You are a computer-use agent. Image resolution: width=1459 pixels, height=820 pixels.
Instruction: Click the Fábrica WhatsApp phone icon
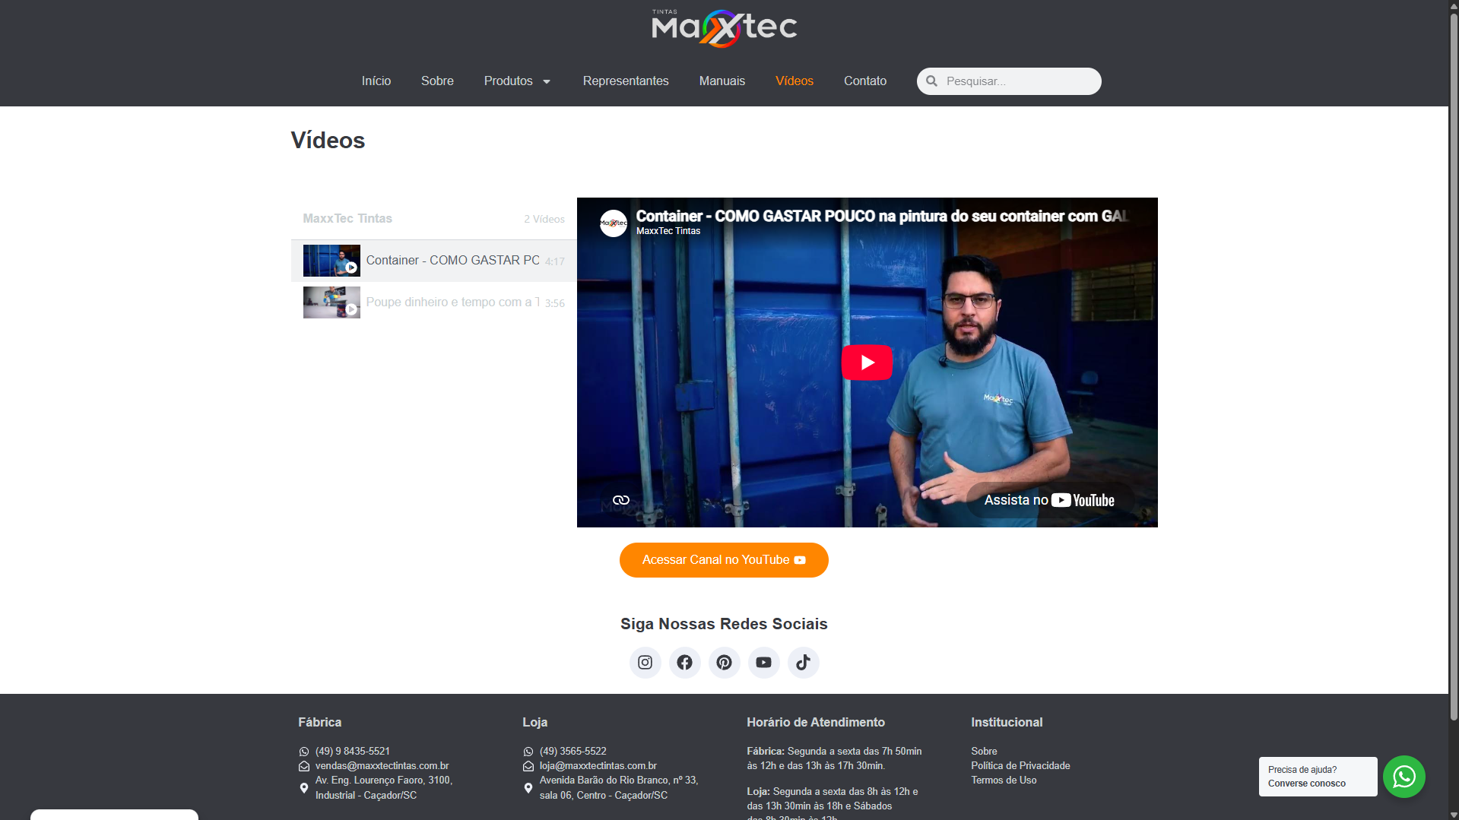point(304,752)
